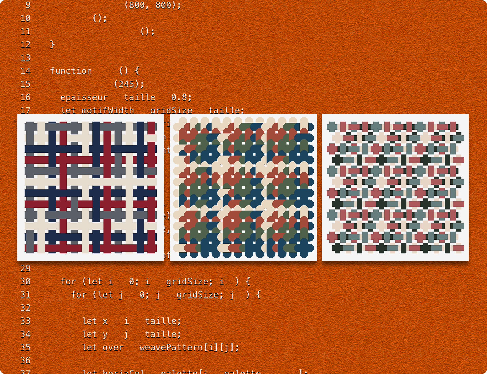Click the "over" variable on line 35
The height and width of the screenshot is (374, 487).
[x=113, y=347]
